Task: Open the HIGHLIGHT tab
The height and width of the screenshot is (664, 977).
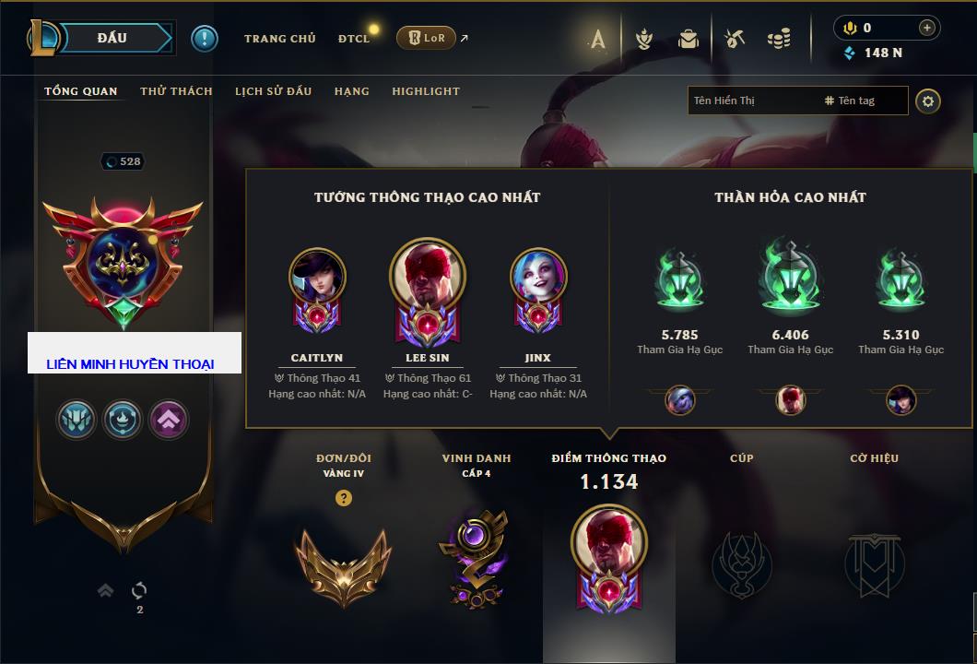Action: coord(426,91)
